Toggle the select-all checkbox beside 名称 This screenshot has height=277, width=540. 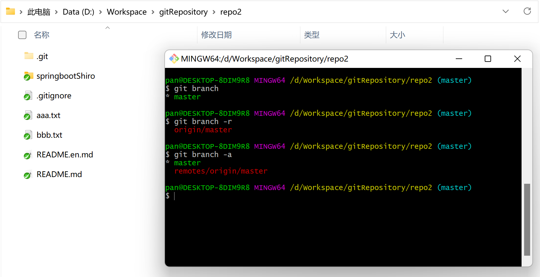pyautogui.click(x=22, y=35)
